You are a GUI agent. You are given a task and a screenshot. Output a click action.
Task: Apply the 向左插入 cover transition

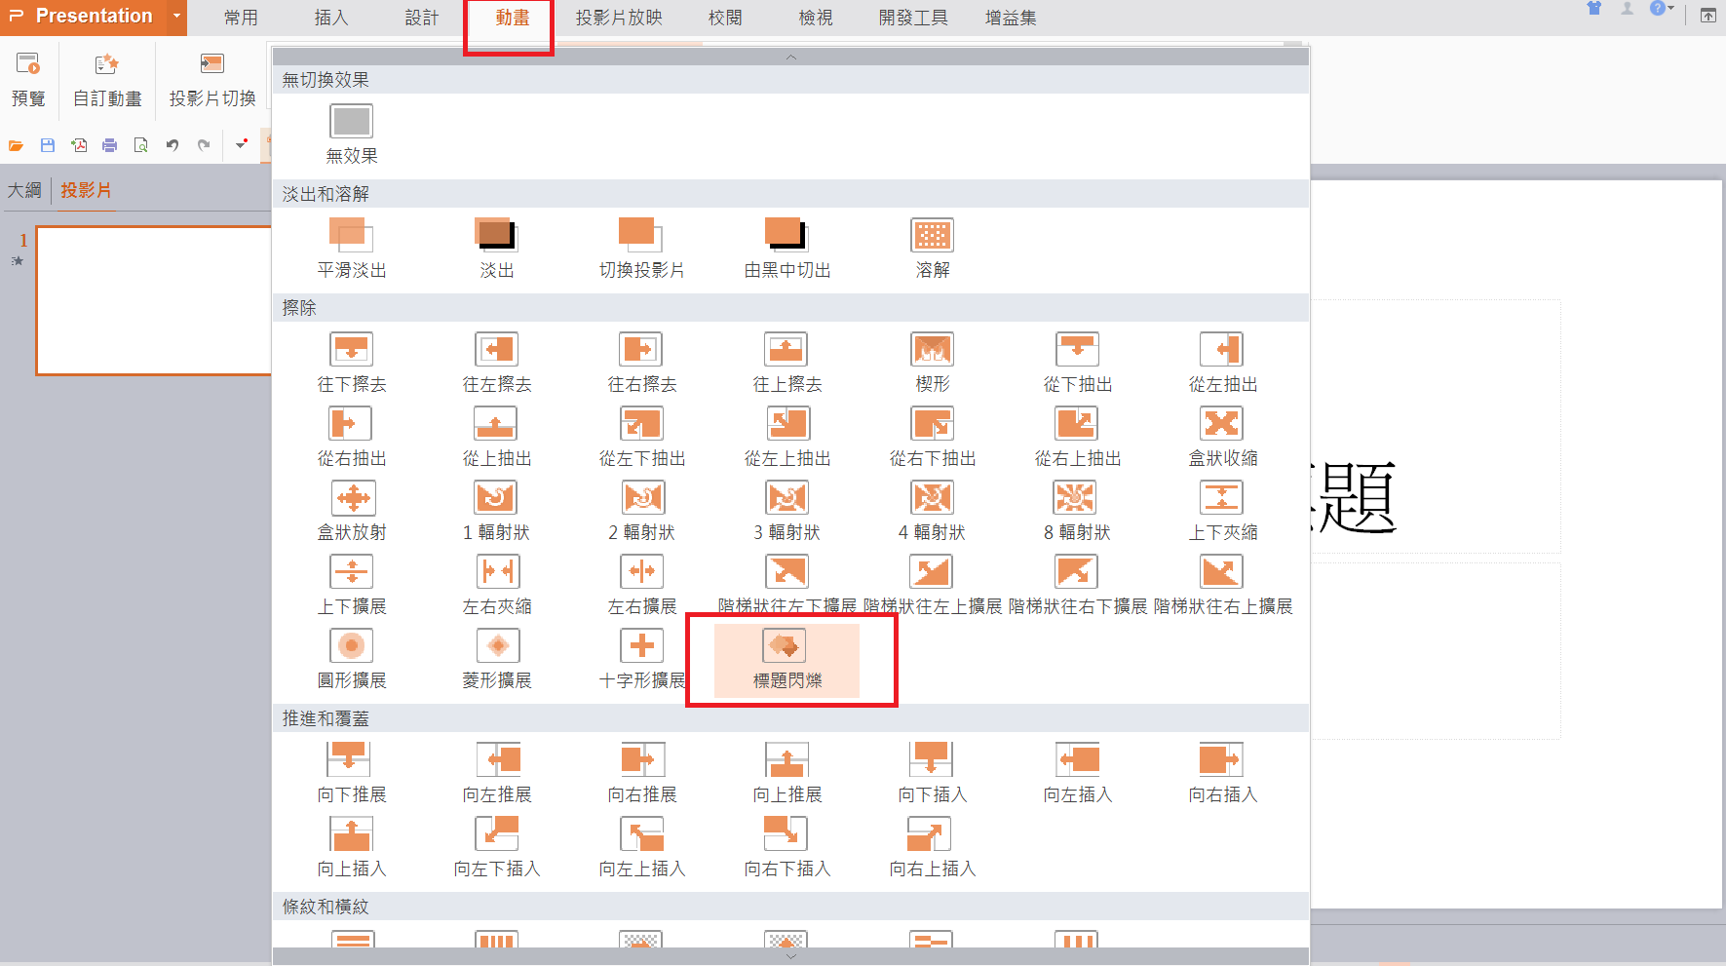pyautogui.click(x=1077, y=773)
